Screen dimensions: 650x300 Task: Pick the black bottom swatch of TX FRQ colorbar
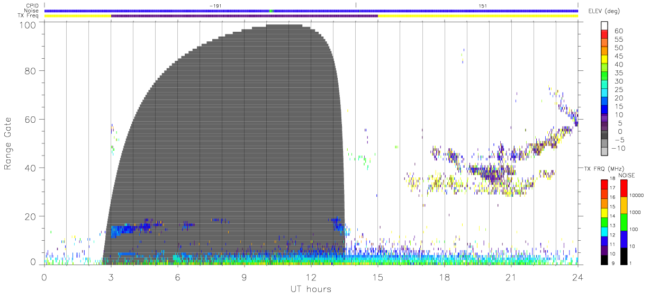coord(604,259)
